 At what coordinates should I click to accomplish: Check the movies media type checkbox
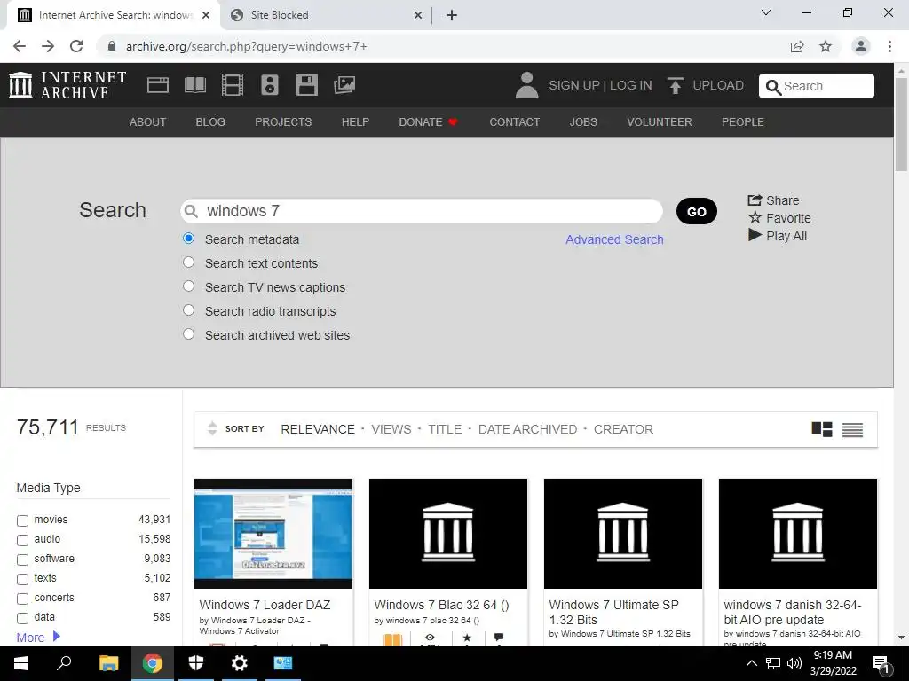point(22,521)
